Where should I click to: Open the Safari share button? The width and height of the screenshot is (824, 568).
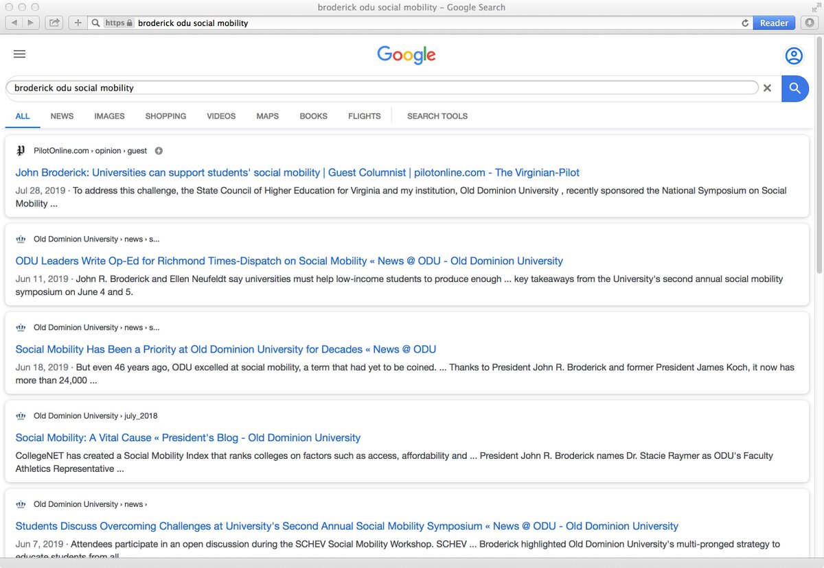point(54,23)
